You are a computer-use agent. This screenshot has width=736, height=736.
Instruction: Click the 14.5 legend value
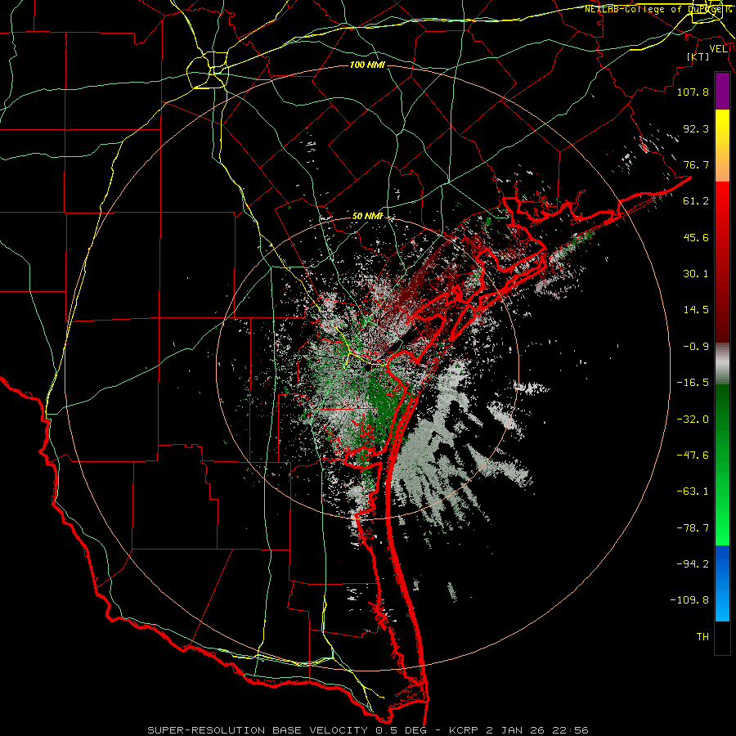[x=696, y=310]
